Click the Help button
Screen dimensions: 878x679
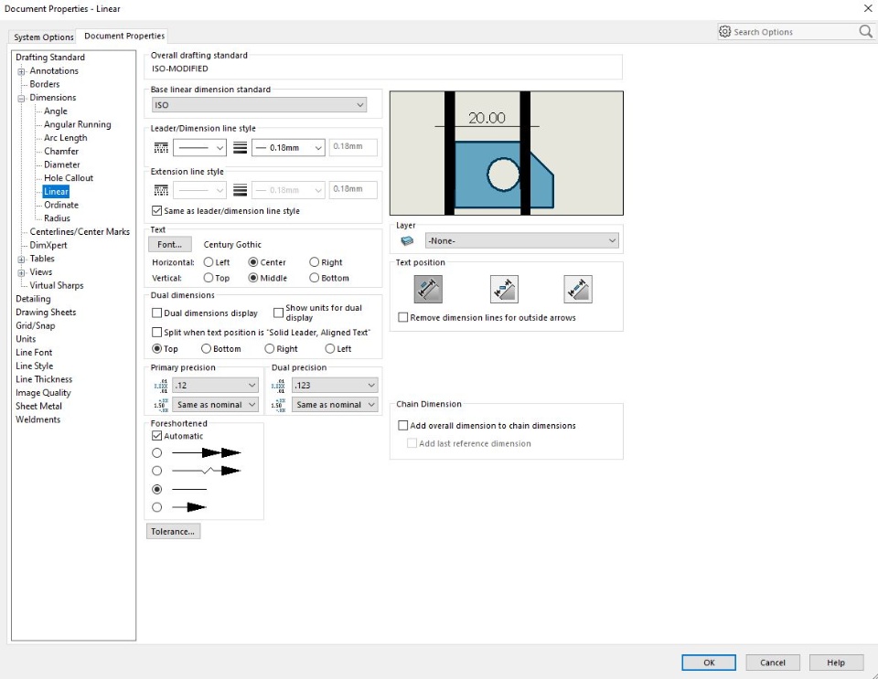point(836,663)
